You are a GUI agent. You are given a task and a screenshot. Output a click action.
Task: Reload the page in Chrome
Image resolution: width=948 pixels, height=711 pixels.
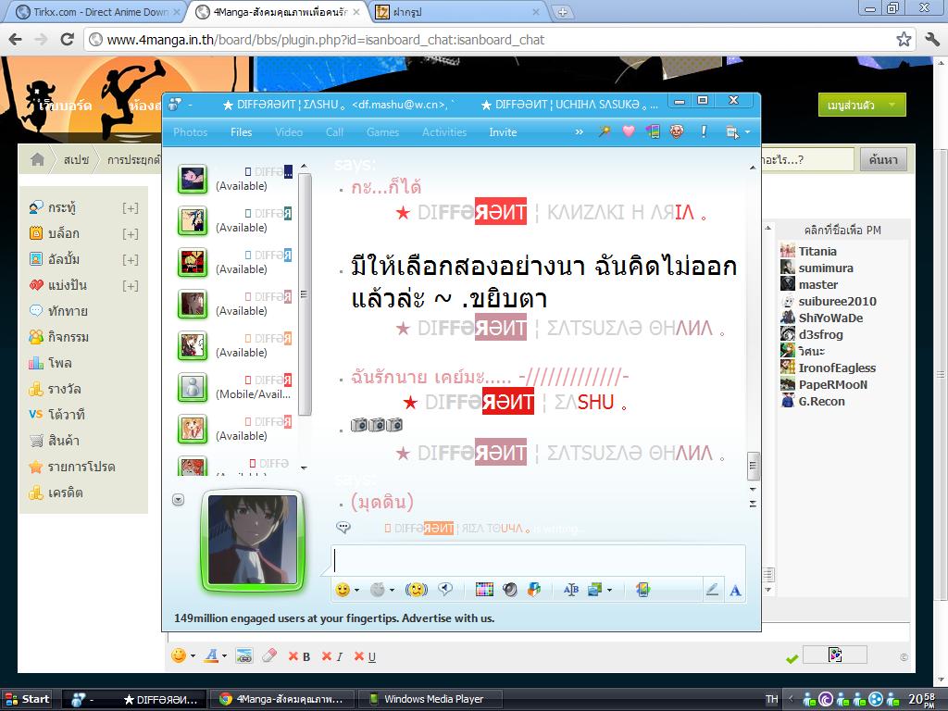pos(67,39)
